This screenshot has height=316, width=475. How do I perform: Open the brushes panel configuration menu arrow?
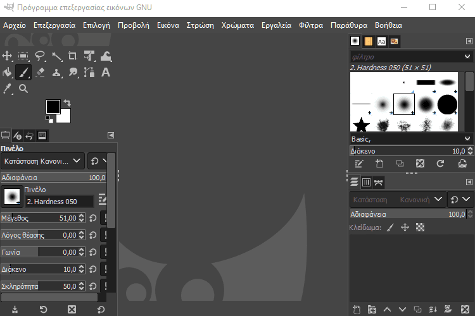469,41
